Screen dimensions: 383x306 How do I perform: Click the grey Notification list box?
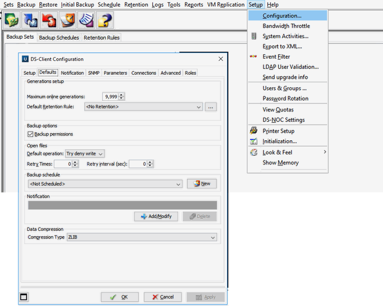tap(122, 205)
